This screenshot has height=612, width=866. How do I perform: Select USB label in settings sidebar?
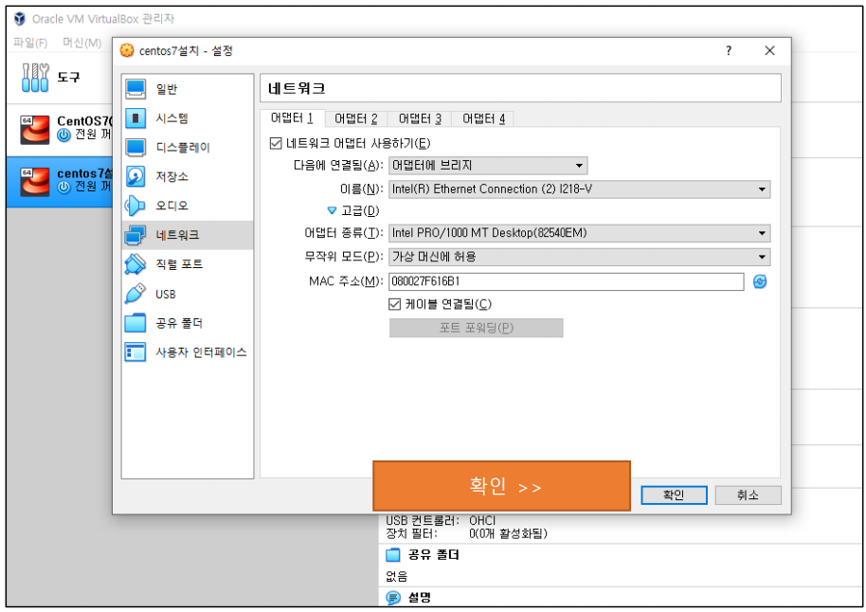[166, 295]
